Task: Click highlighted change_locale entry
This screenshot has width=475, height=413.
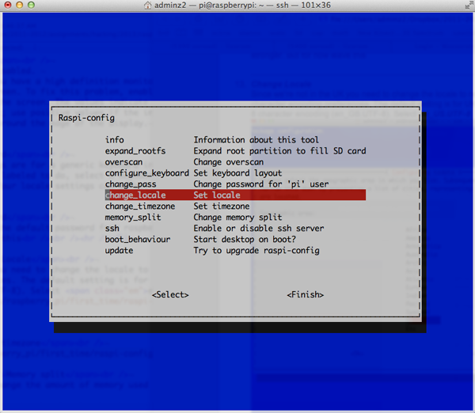Action: pos(235,195)
